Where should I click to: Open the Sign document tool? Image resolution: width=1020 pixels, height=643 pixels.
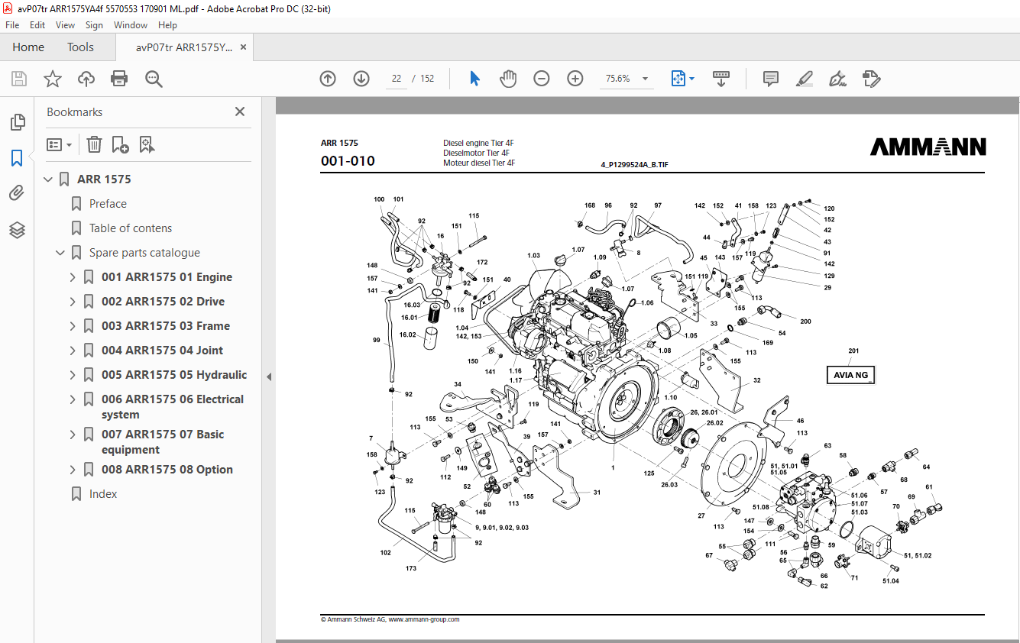point(838,79)
